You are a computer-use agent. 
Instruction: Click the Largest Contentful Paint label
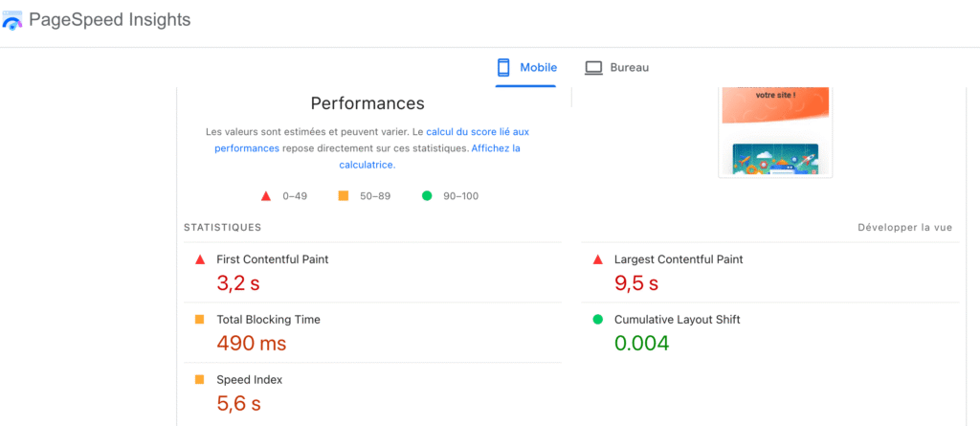click(679, 259)
